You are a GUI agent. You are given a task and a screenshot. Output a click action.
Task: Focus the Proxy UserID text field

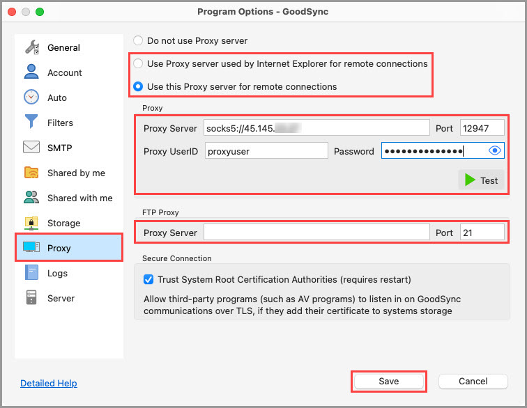[x=266, y=151]
